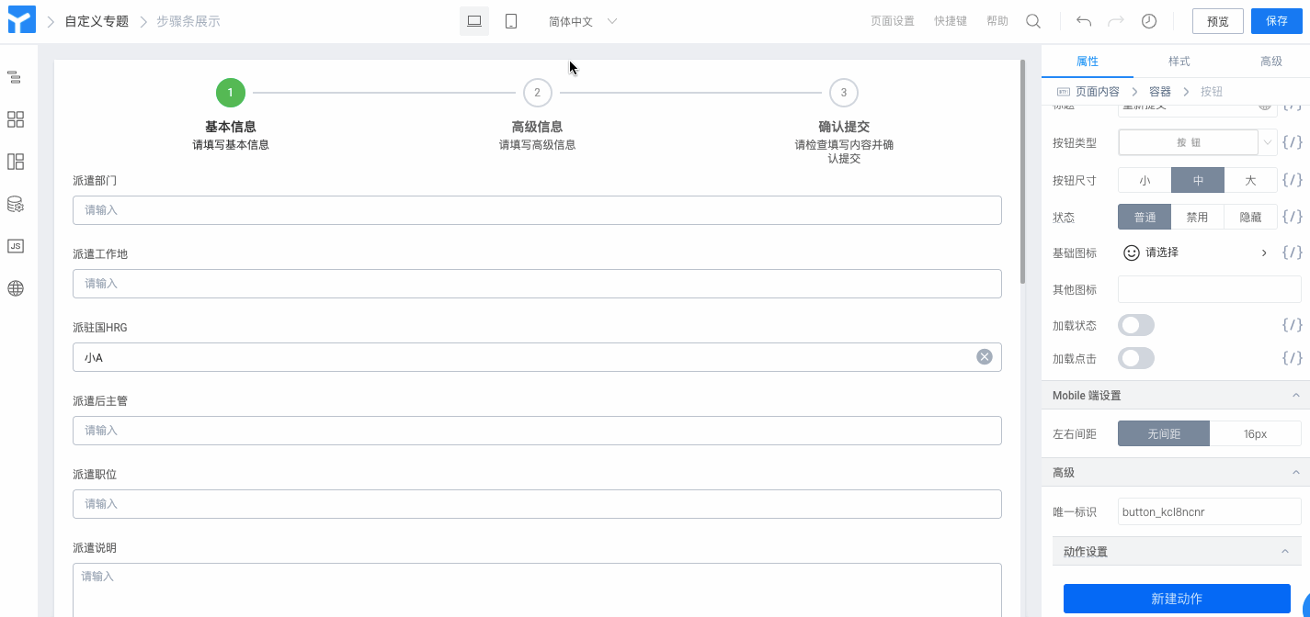Viewport: 1310px width, 617px height.
Task: Open the component library grid icon in the sidebar
Action: [x=15, y=119]
